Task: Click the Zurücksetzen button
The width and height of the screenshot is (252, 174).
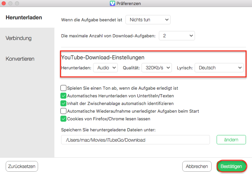Action: (x=22, y=166)
